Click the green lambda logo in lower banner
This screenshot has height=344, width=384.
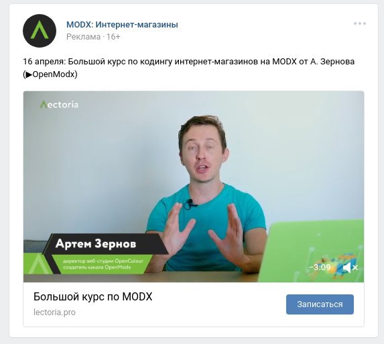[38, 264]
